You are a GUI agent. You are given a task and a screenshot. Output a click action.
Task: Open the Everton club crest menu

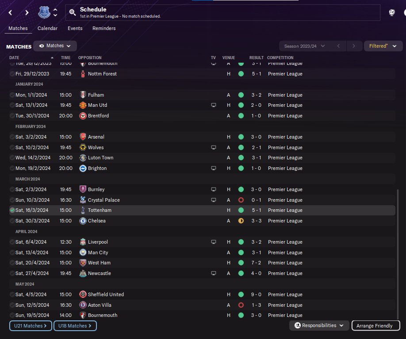pos(44,12)
